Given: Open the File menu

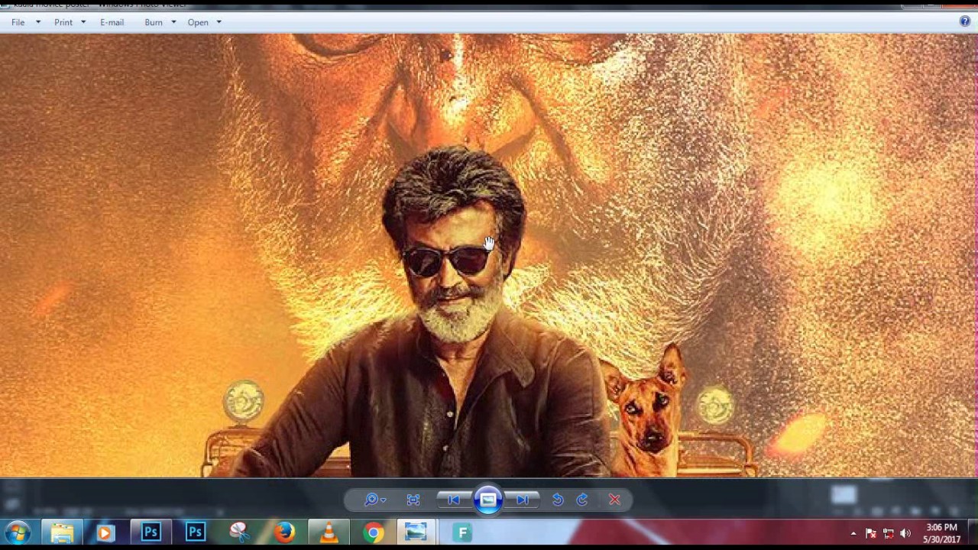Looking at the screenshot, I should tap(18, 22).
